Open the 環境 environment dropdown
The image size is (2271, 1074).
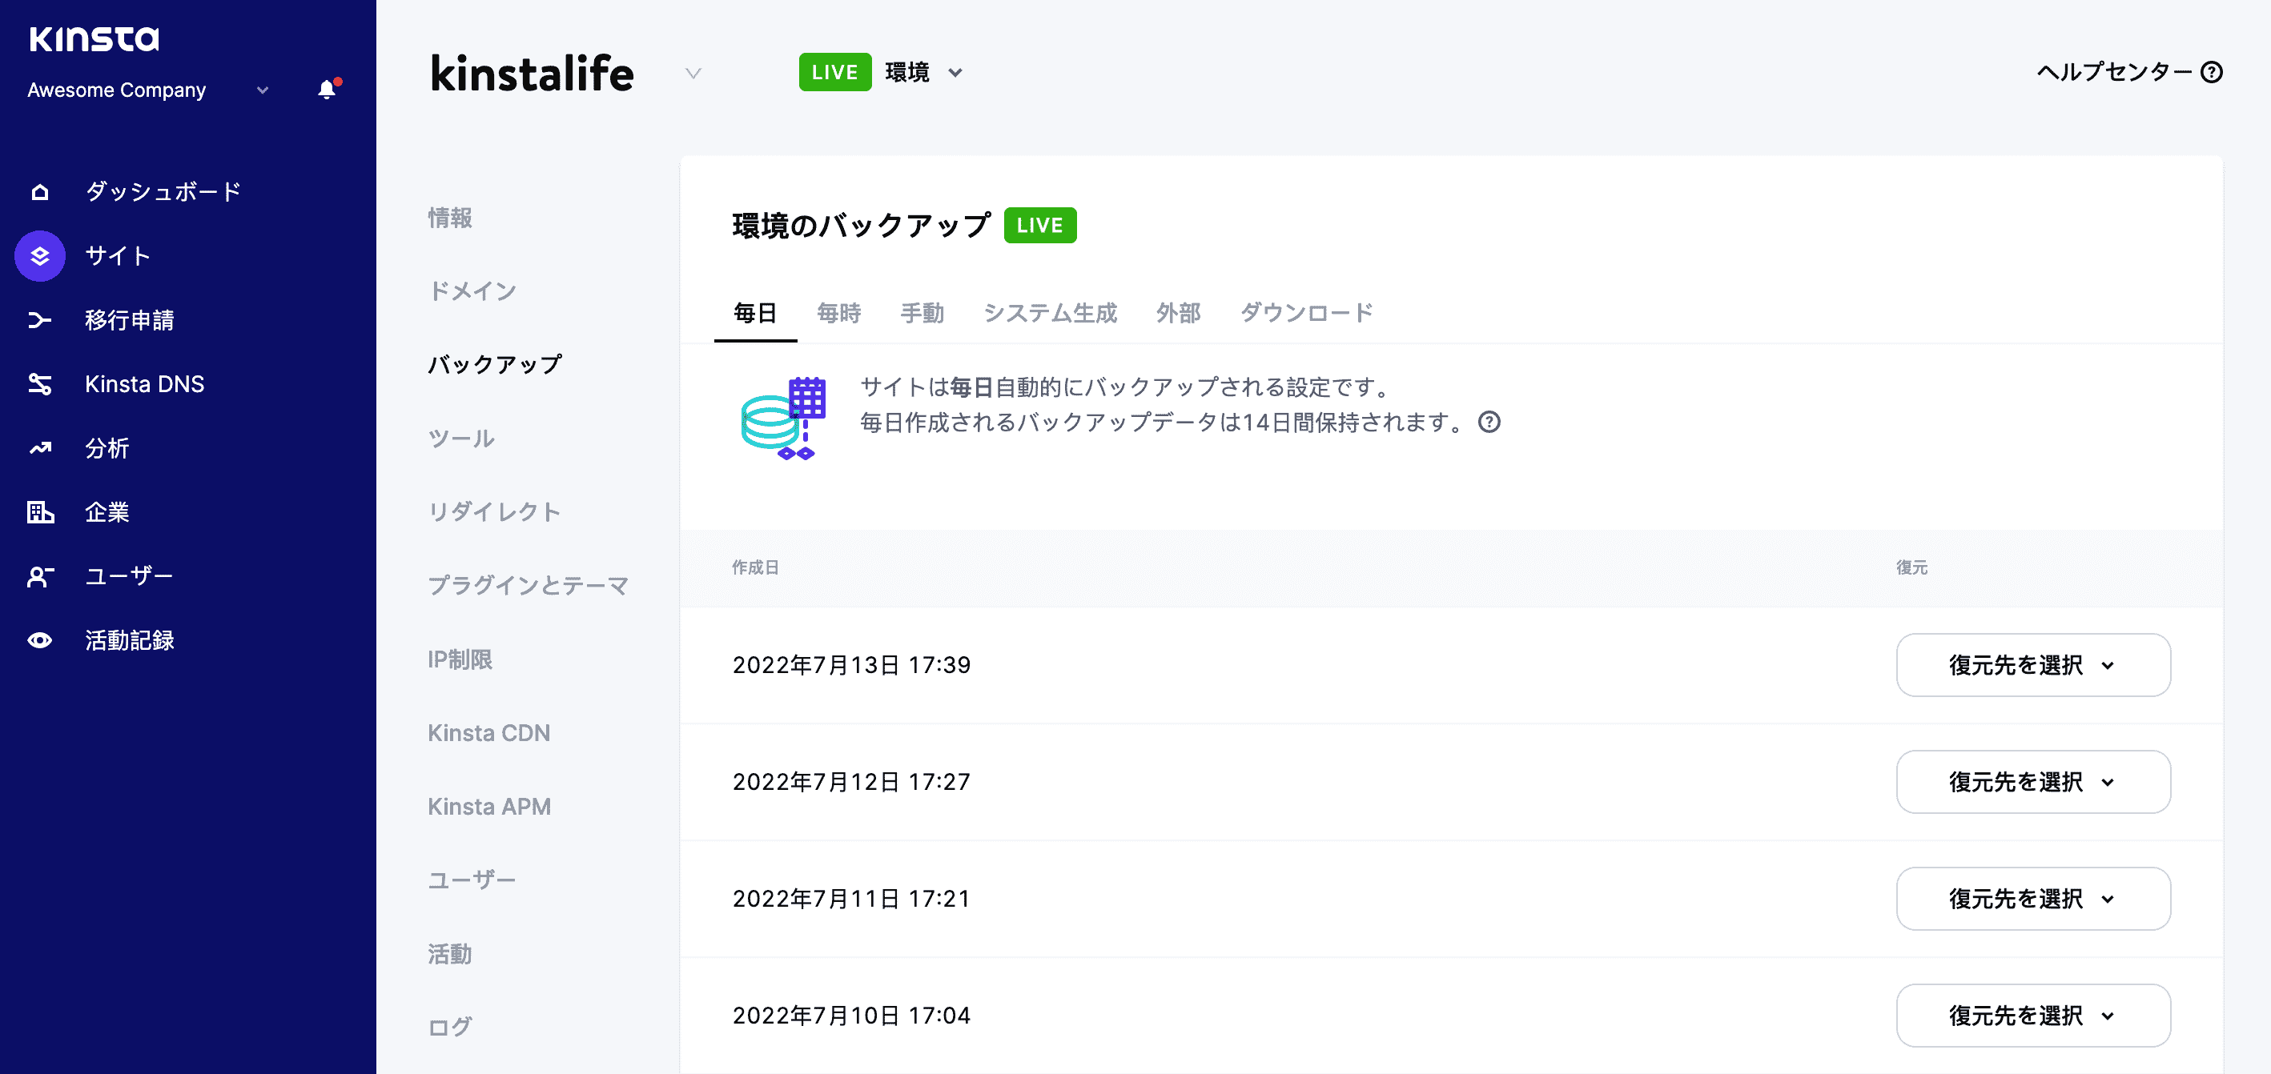955,73
